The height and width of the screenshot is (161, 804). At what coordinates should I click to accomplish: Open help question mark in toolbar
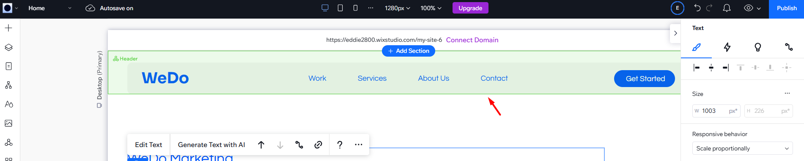pos(340,145)
